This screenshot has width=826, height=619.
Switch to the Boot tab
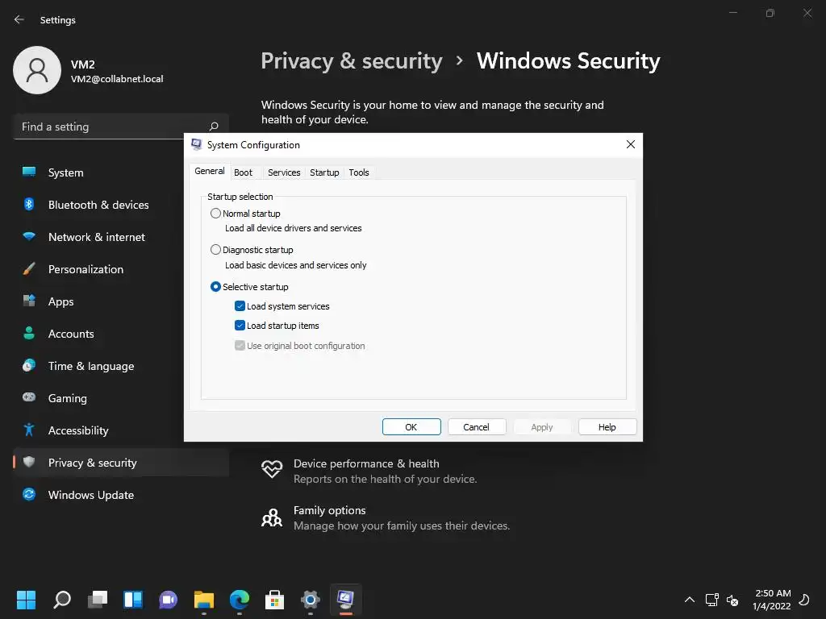click(x=243, y=172)
